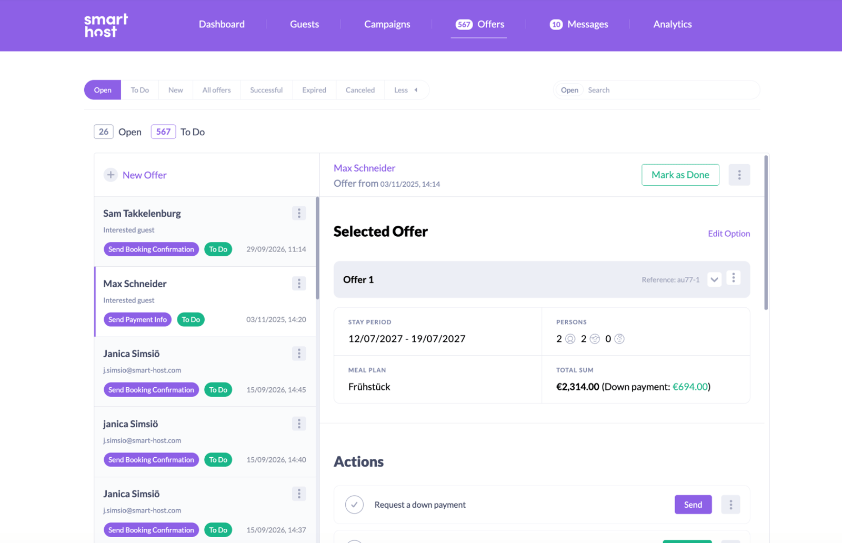842x543 pixels.
Task: Show All offers filter
Action: tap(217, 90)
